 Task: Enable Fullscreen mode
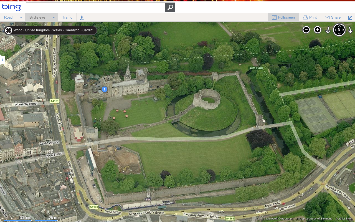[283, 17]
